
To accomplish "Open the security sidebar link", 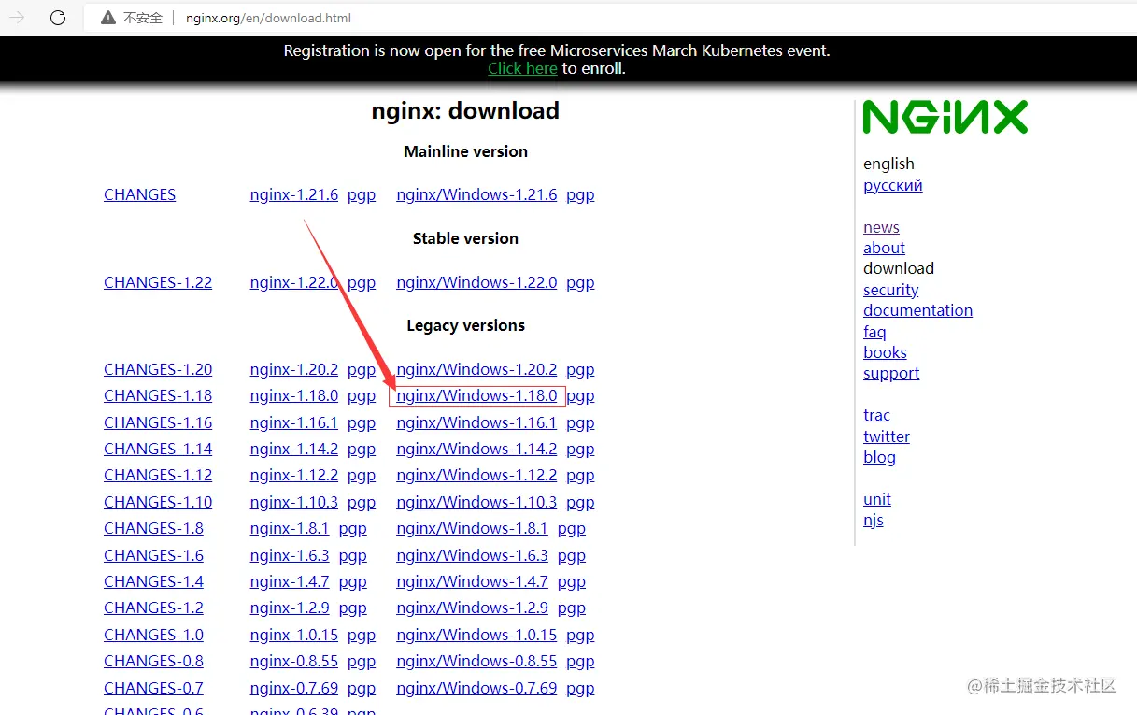I will (x=890, y=290).
